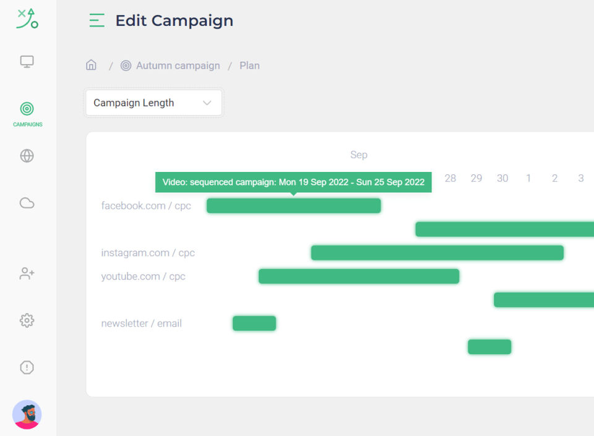Expand the Campaign Length dropdown

(154, 103)
